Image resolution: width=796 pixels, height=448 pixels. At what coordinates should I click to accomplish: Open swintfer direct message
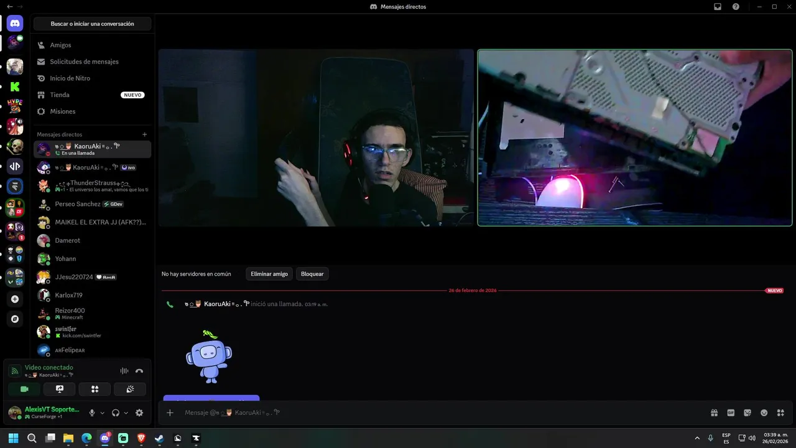coord(93,332)
